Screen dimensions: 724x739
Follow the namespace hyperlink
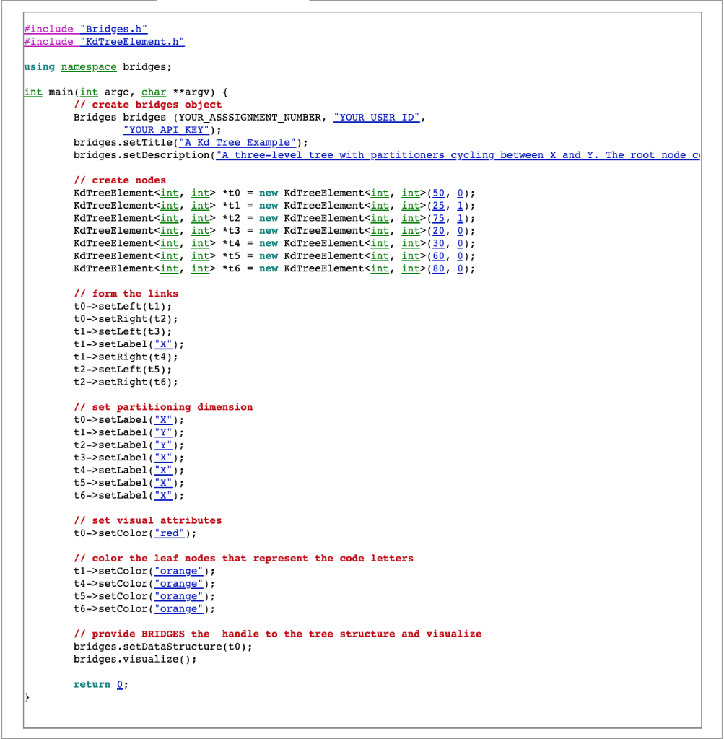pos(88,66)
